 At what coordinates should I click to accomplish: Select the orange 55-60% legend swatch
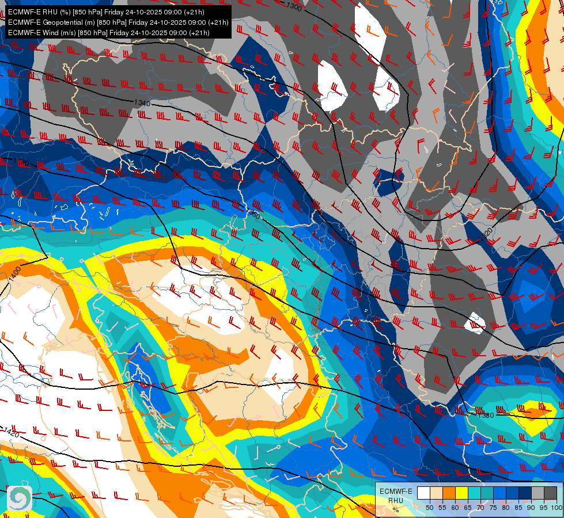click(449, 493)
